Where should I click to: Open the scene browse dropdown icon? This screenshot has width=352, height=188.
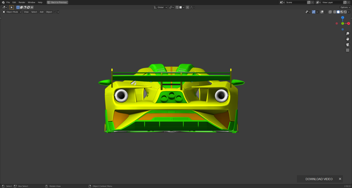pyautogui.click(x=282, y=2)
